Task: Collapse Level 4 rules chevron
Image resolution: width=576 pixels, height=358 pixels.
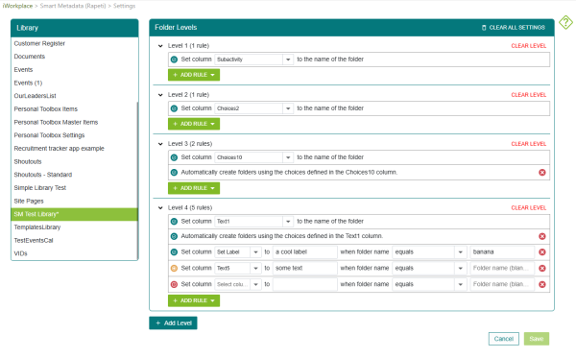Action: (160, 208)
